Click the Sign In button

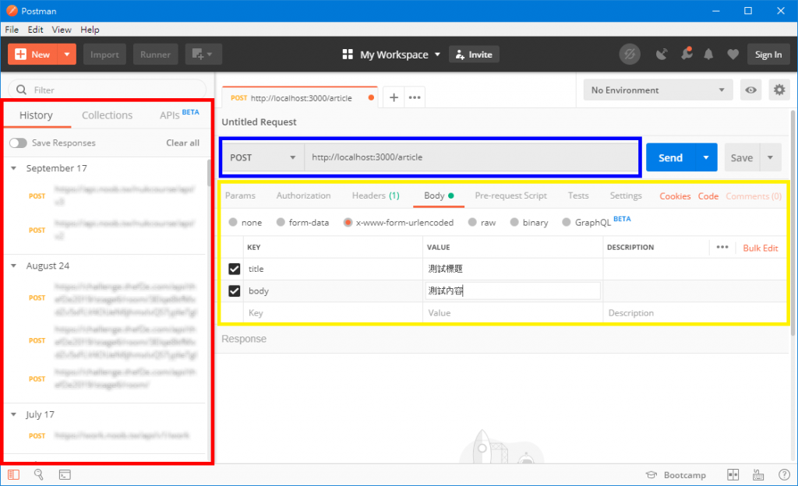[768, 55]
